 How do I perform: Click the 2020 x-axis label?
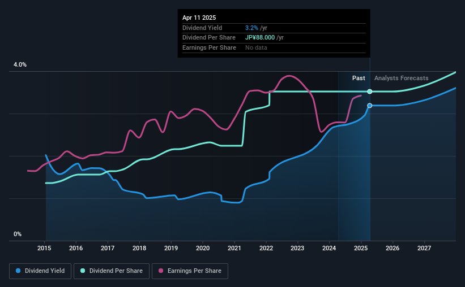pos(203,248)
